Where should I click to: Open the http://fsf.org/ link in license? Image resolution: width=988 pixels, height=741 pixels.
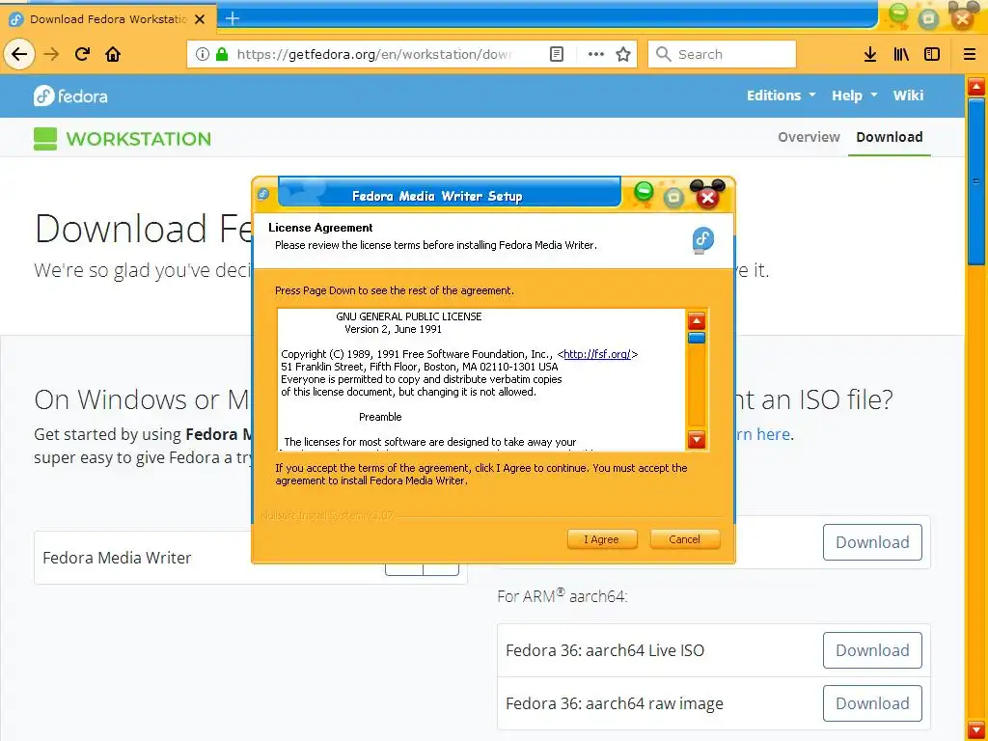(596, 354)
